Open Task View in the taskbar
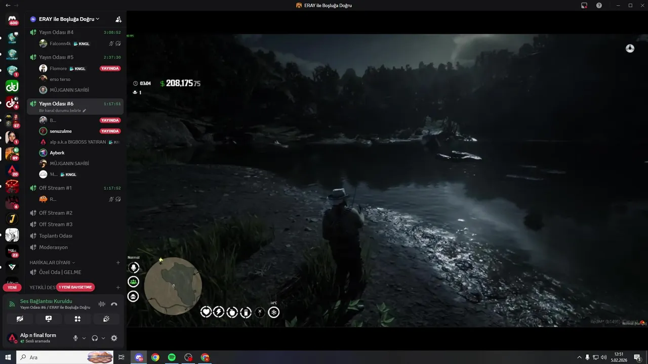 tap(121, 357)
